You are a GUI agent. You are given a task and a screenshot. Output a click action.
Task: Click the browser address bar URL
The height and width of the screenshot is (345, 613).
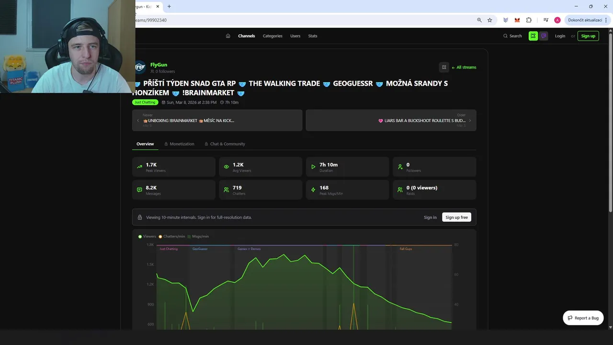151,20
